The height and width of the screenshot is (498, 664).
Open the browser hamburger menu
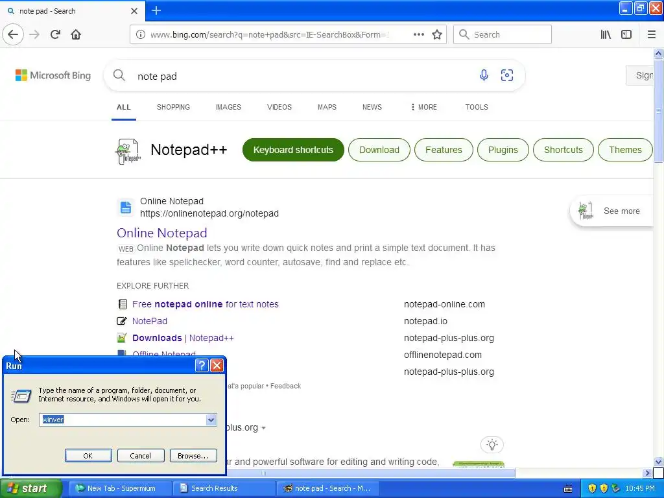(x=651, y=34)
